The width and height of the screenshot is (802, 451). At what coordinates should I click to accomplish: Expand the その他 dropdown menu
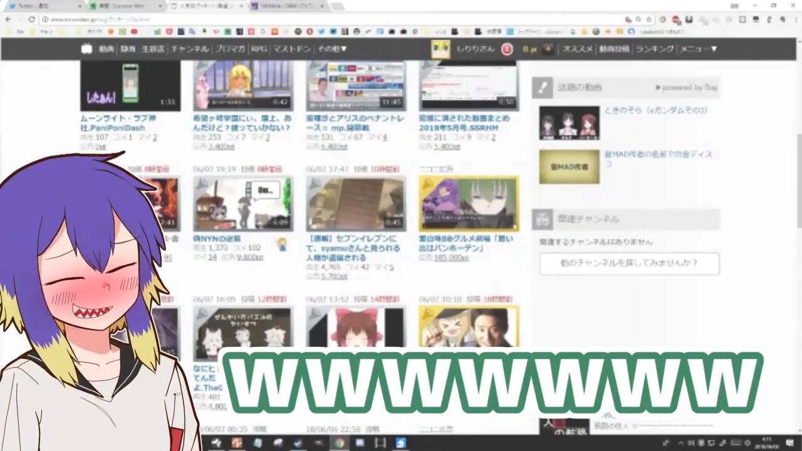[332, 49]
